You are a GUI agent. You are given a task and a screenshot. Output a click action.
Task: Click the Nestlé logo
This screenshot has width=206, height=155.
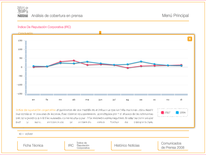pos(23,12)
